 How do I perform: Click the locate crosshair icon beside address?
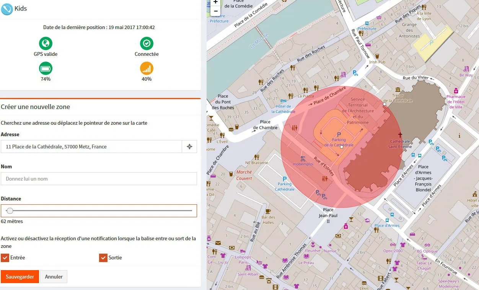189,147
